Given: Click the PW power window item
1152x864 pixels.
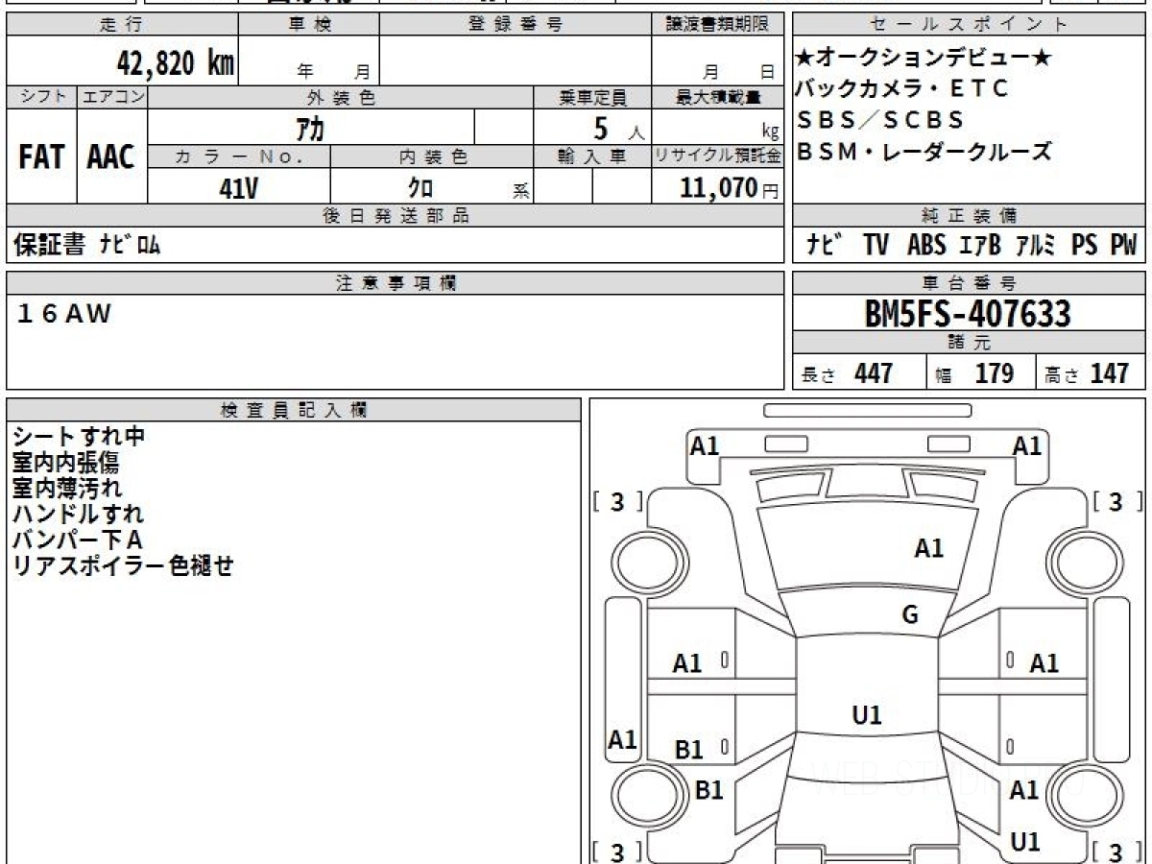Looking at the screenshot, I should tap(1123, 245).
